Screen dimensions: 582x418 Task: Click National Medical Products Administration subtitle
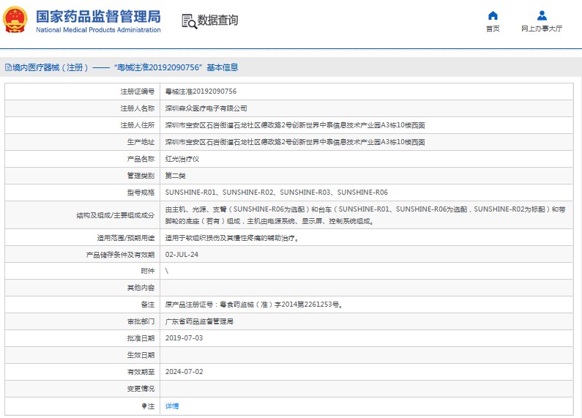pyautogui.click(x=98, y=30)
